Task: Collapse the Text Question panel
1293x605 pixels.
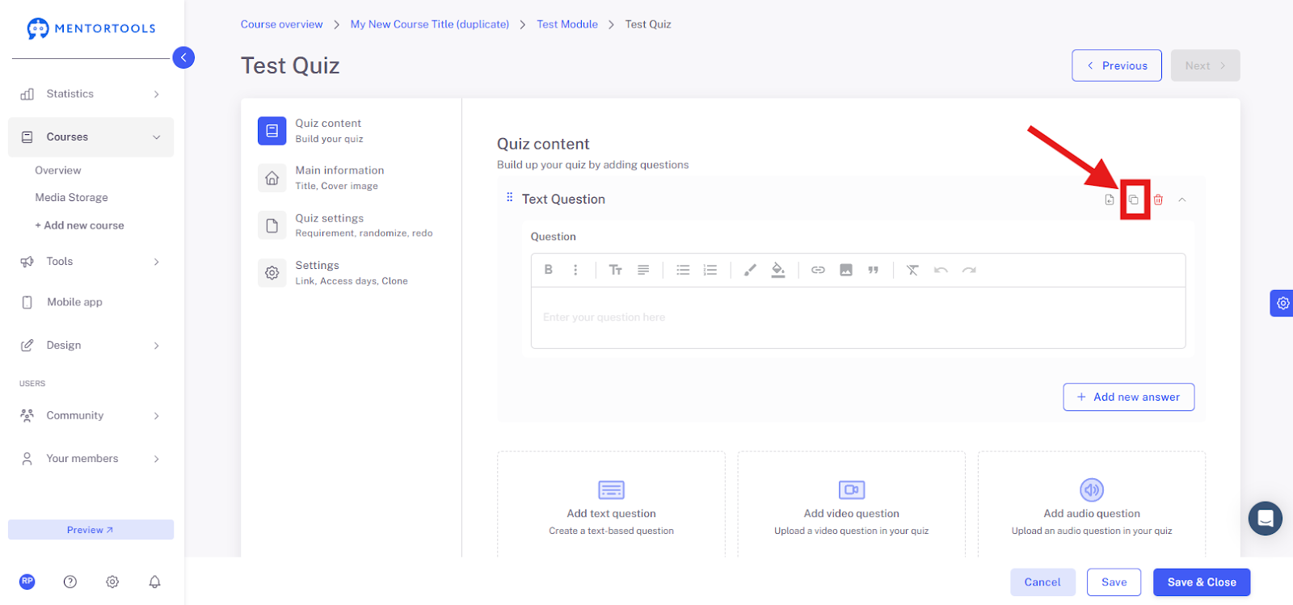Action: click(1182, 200)
